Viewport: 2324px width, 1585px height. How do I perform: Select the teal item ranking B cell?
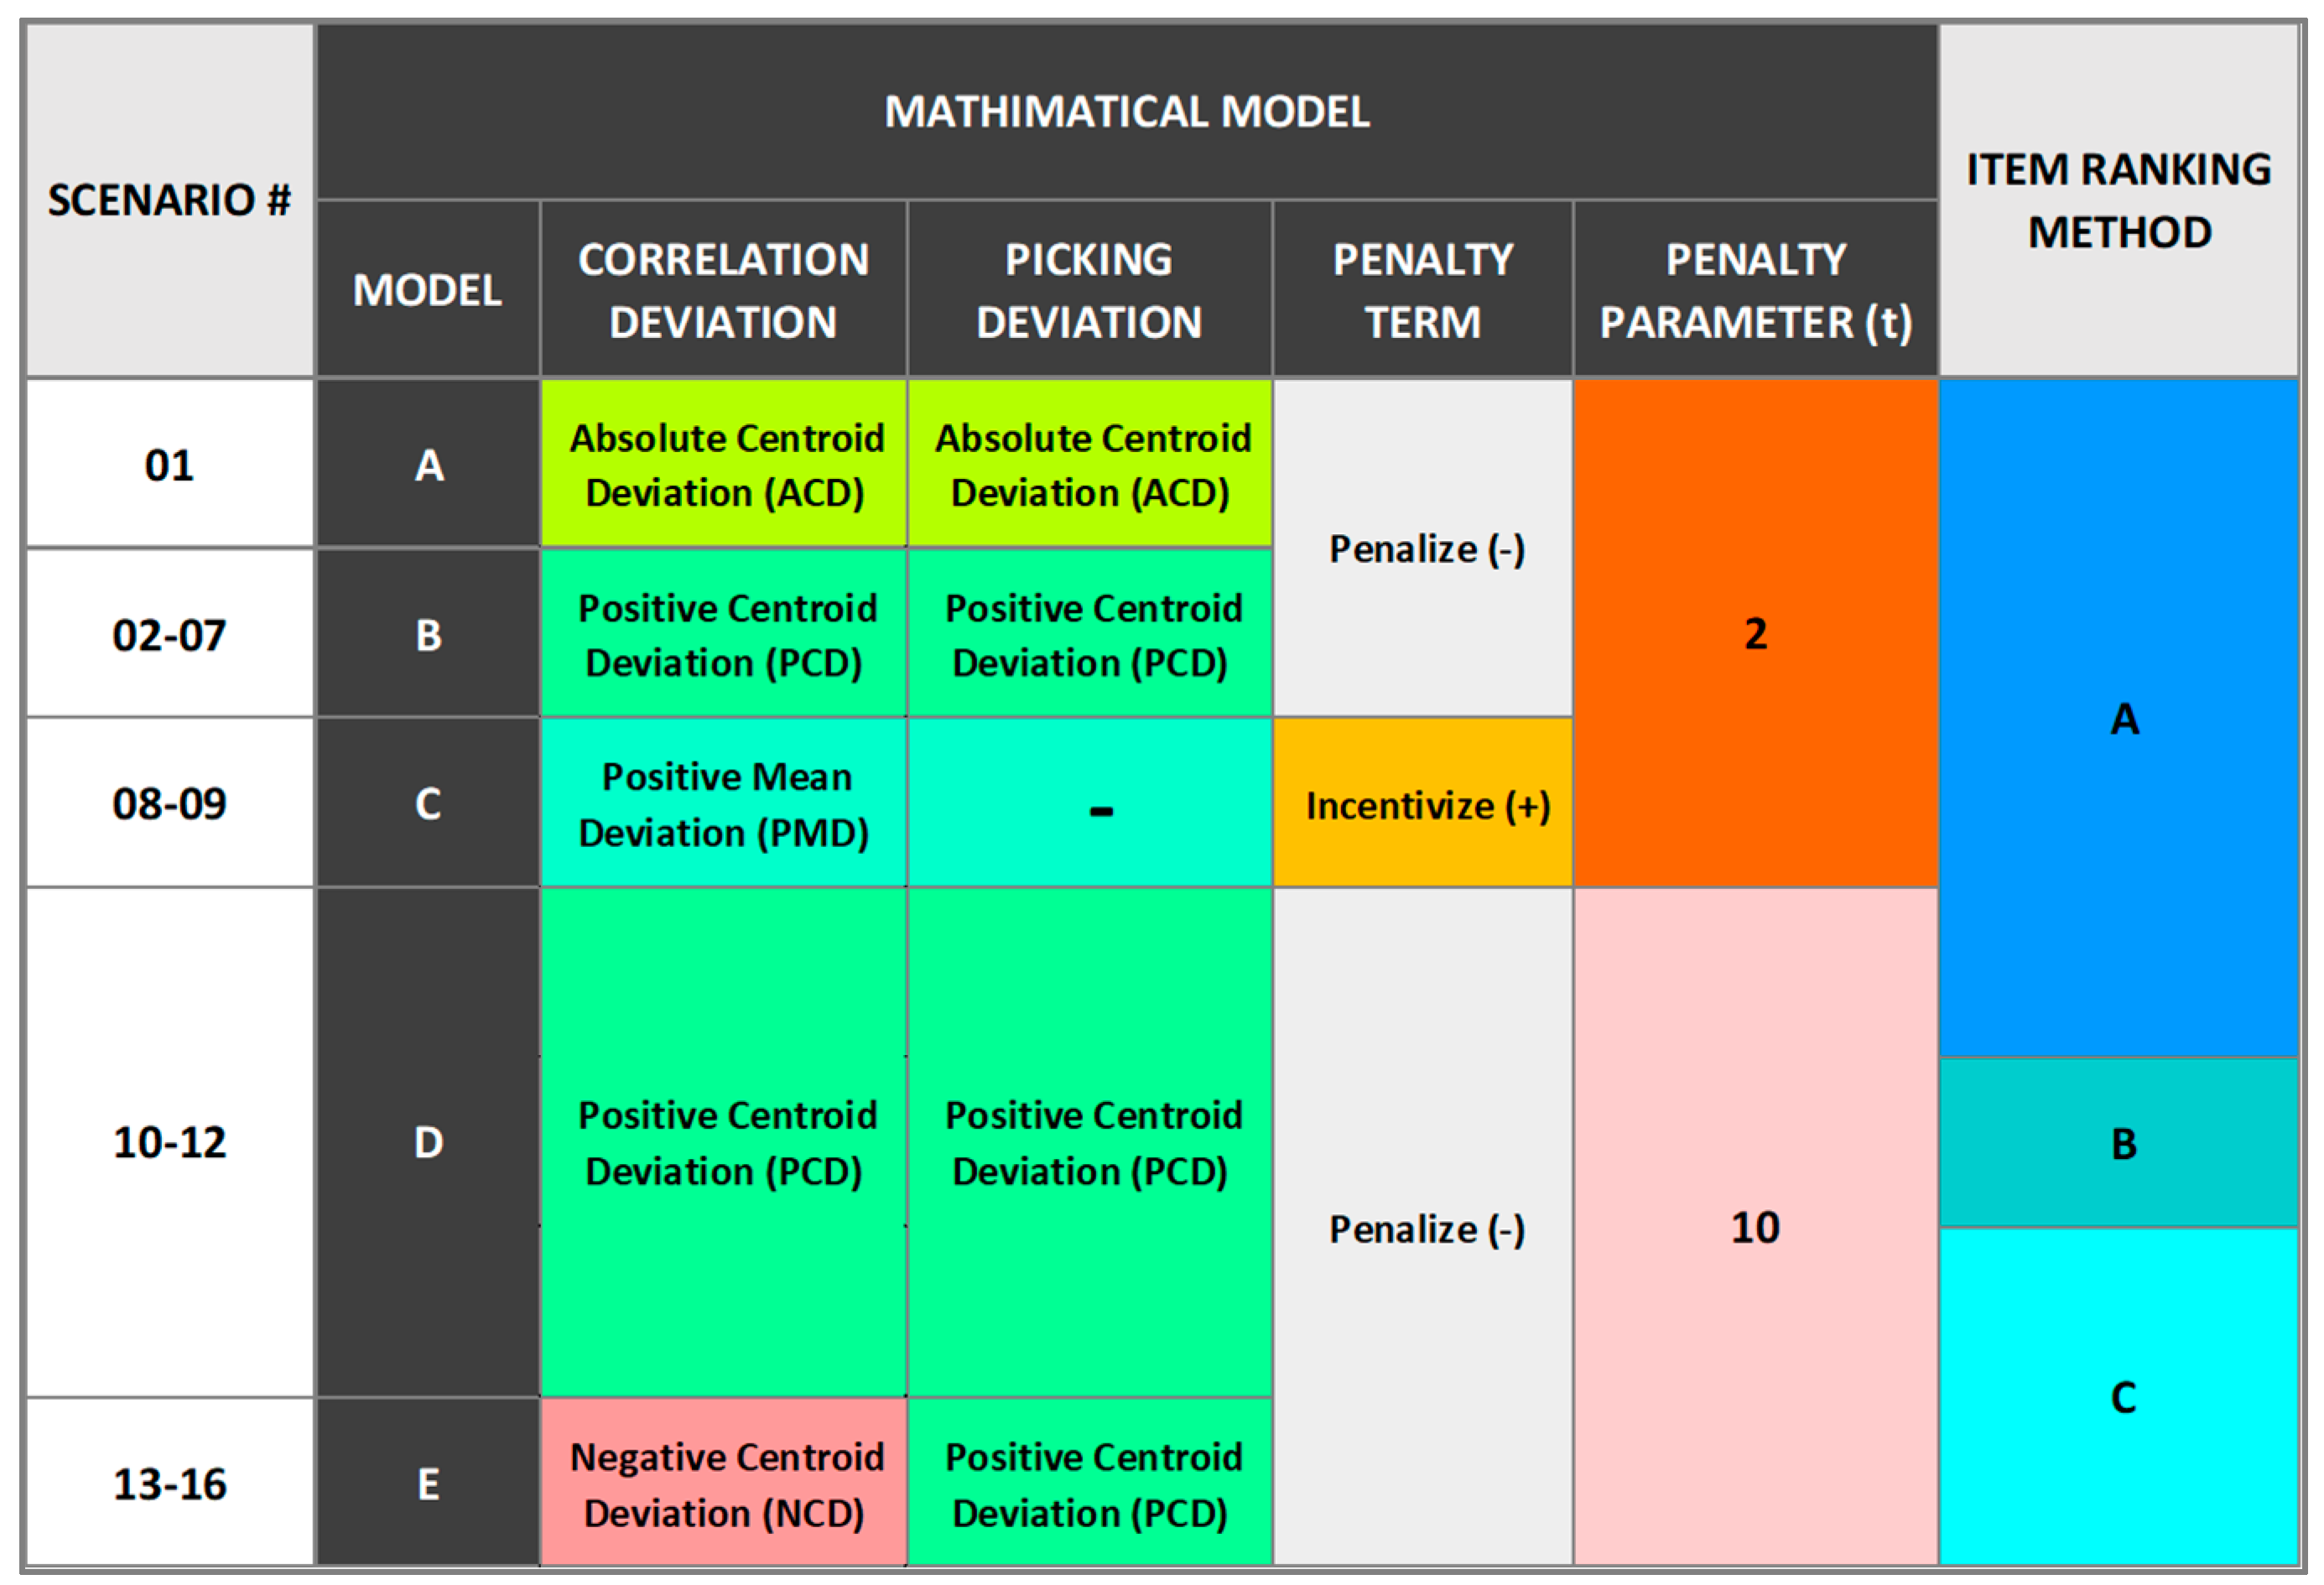pos(2121,1143)
